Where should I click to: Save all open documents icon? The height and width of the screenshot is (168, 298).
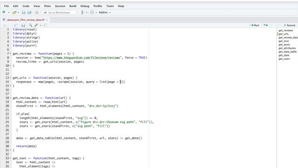(x=29, y=13)
